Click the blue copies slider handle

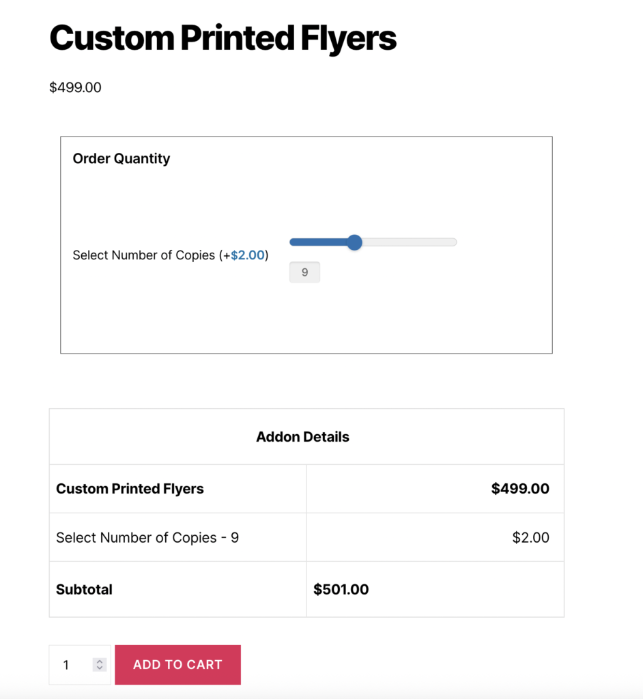coord(354,242)
